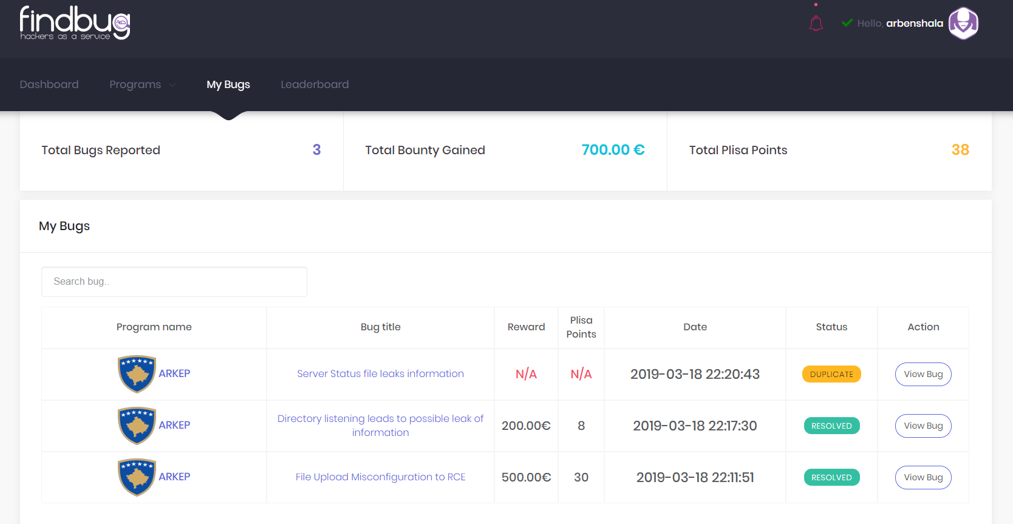This screenshot has height=524, width=1013.
Task: Click ARKEP name in Directory listening row
Action: 174,425
